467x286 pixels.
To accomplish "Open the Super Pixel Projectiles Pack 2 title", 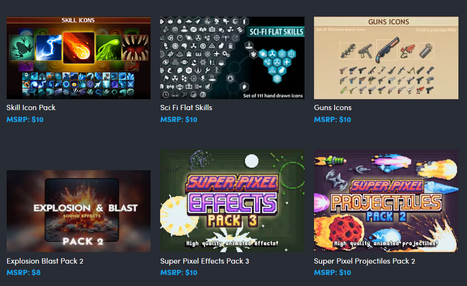I will click(365, 261).
